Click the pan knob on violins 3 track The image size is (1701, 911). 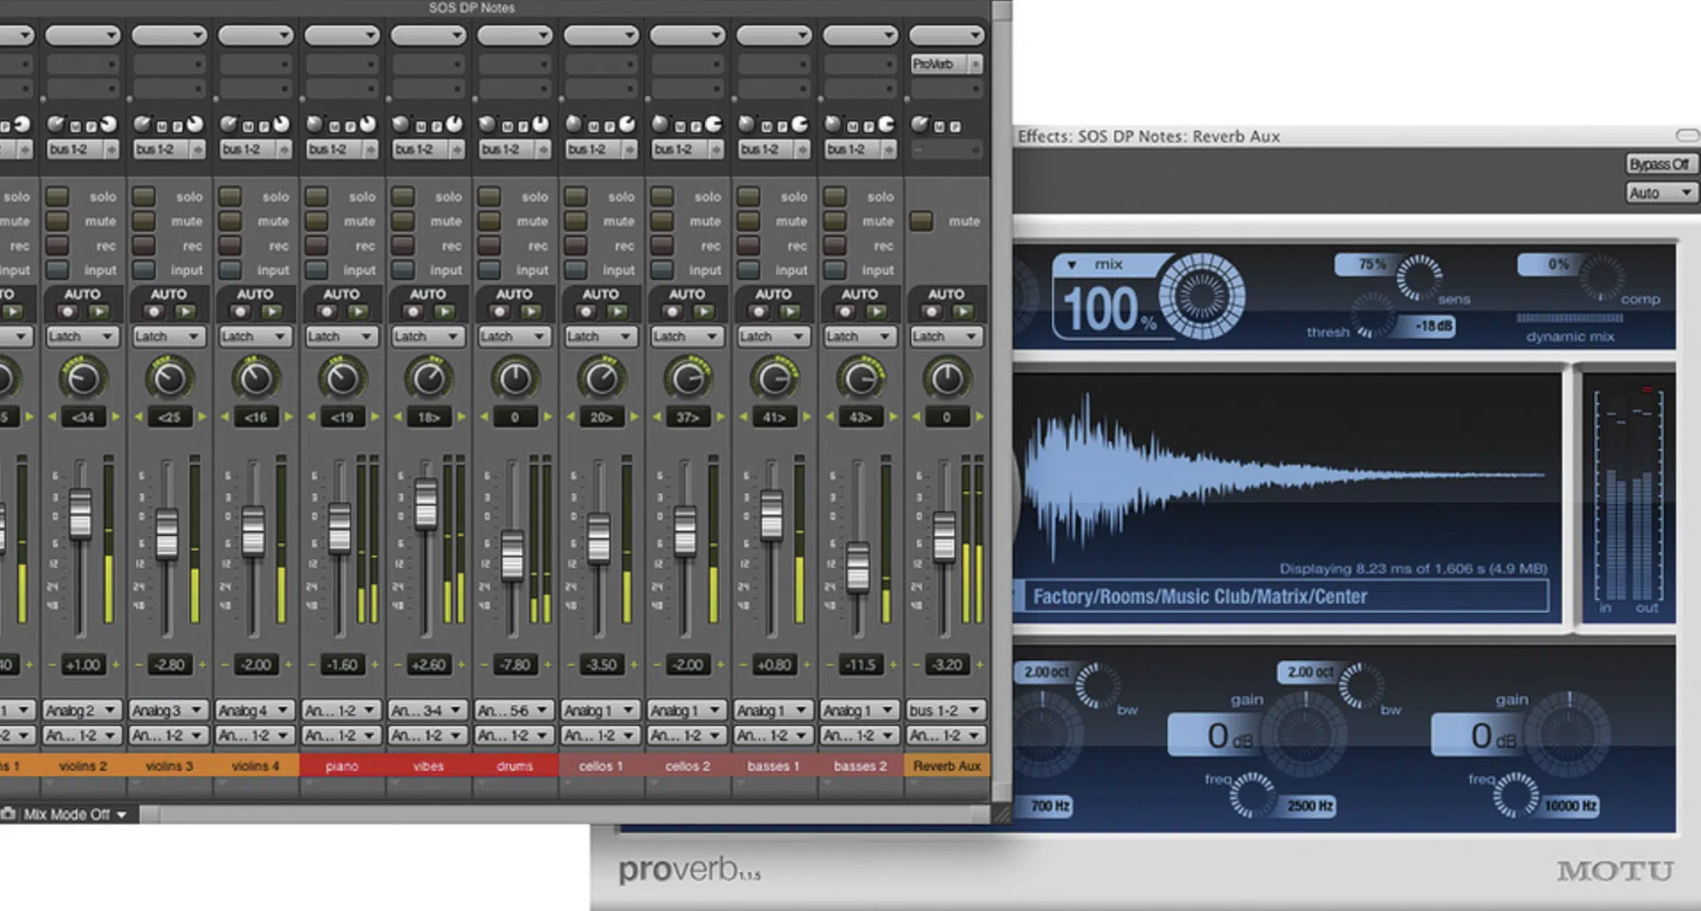169,379
